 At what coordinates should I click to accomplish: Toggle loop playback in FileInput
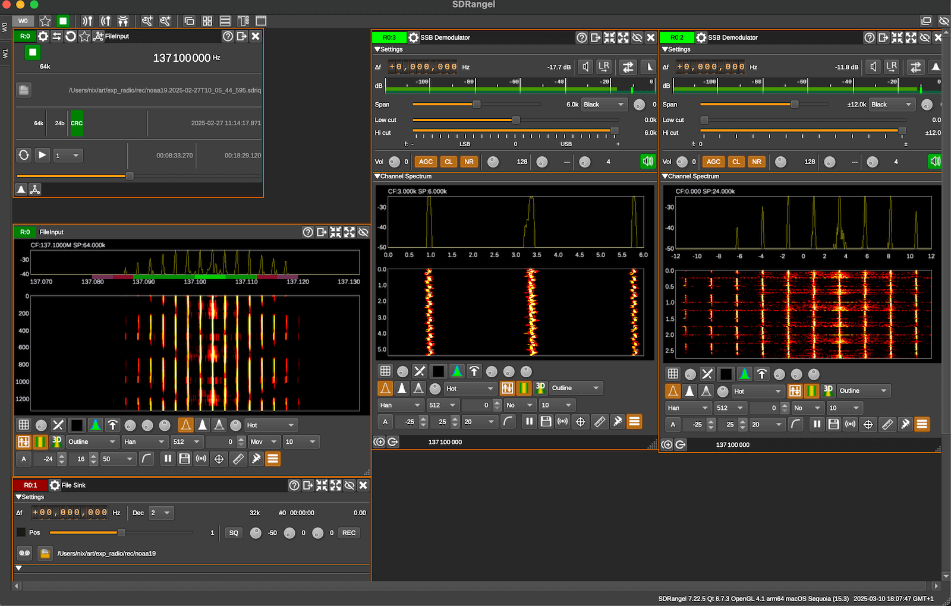coord(24,155)
